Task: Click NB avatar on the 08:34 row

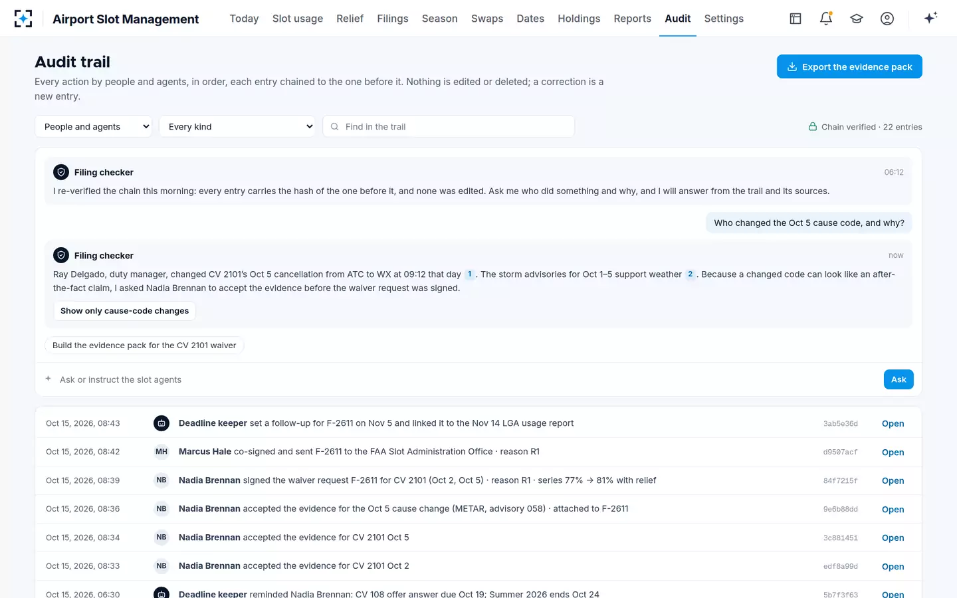Action: tap(161, 538)
